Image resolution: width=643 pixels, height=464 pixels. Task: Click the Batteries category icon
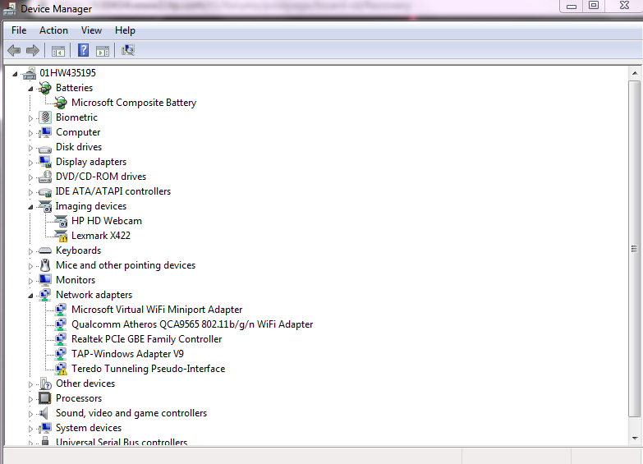pyautogui.click(x=45, y=88)
